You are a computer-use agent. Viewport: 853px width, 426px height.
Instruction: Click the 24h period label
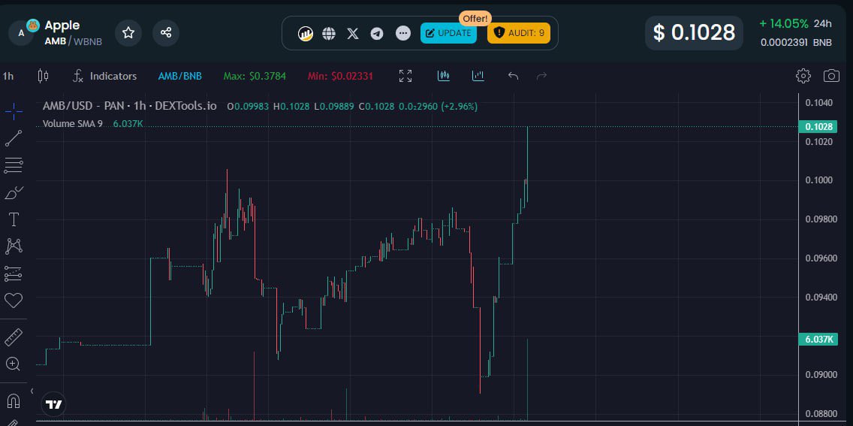point(822,23)
